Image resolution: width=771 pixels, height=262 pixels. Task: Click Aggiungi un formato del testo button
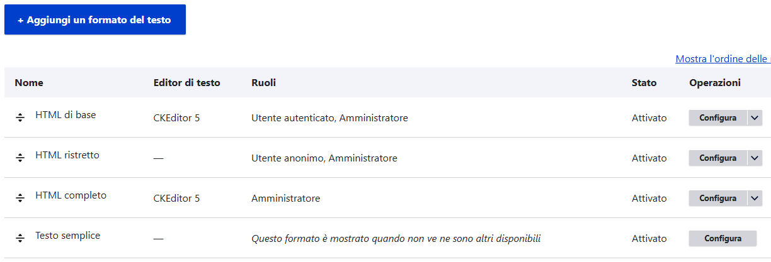[94, 20]
